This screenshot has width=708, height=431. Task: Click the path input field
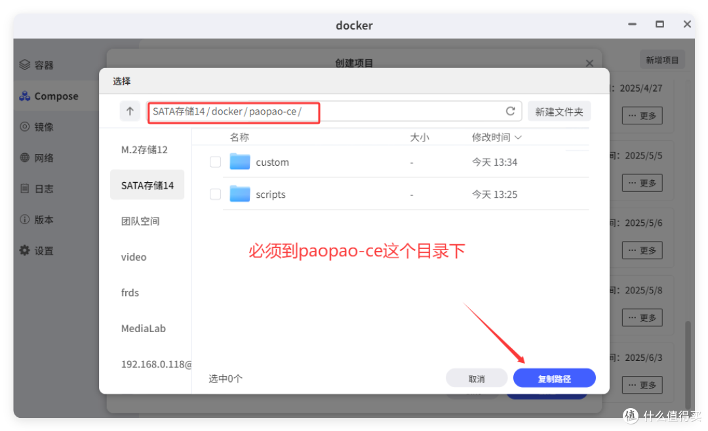tap(334, 111)
